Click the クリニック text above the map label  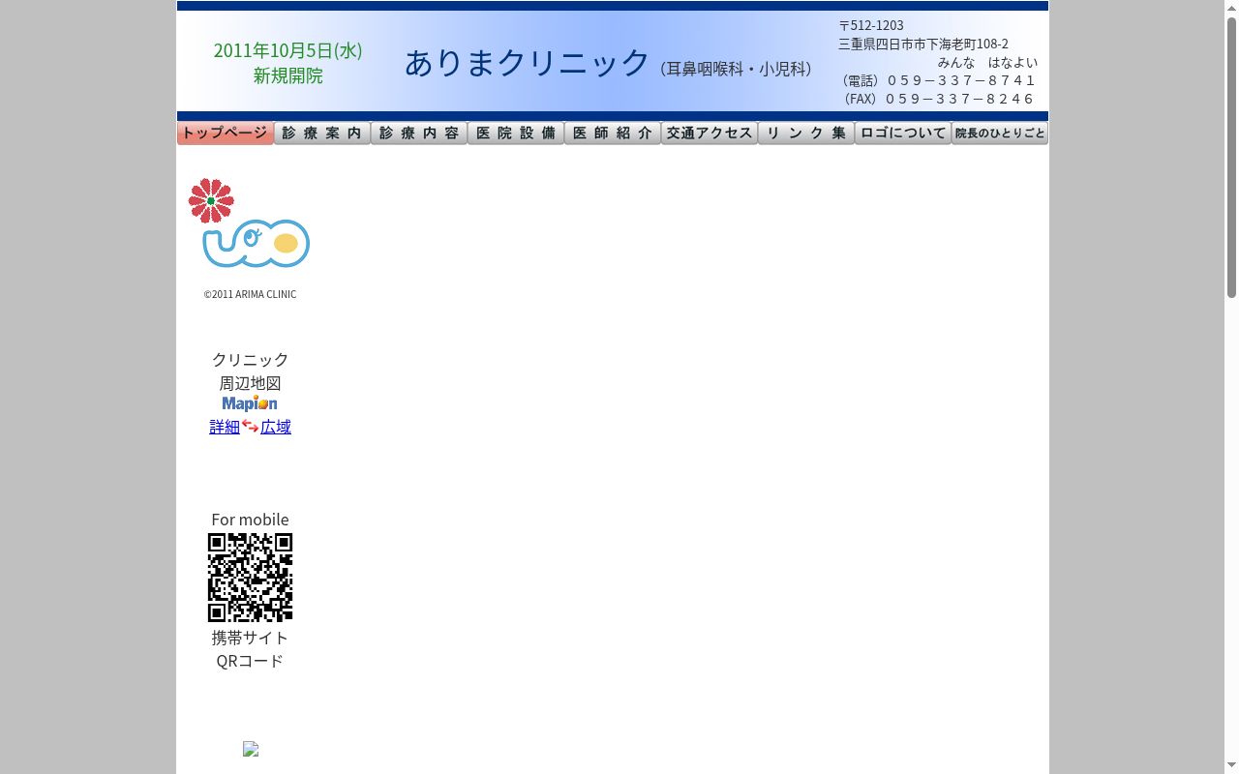point(250,360)
